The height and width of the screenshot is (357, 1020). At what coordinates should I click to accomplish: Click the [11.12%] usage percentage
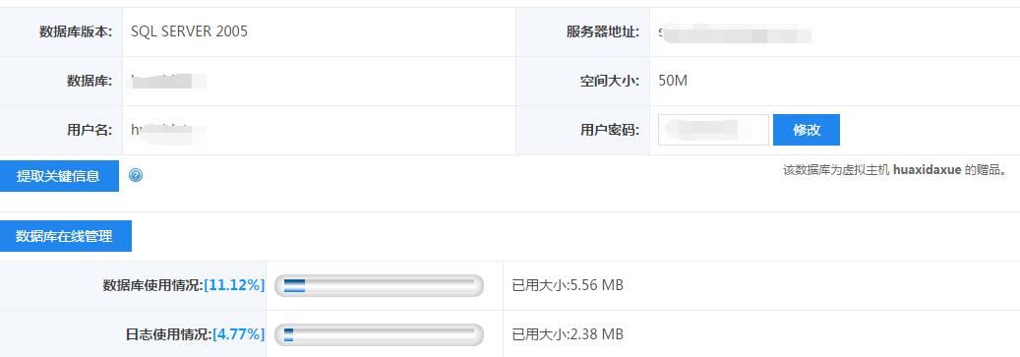[x=234, y=285]
